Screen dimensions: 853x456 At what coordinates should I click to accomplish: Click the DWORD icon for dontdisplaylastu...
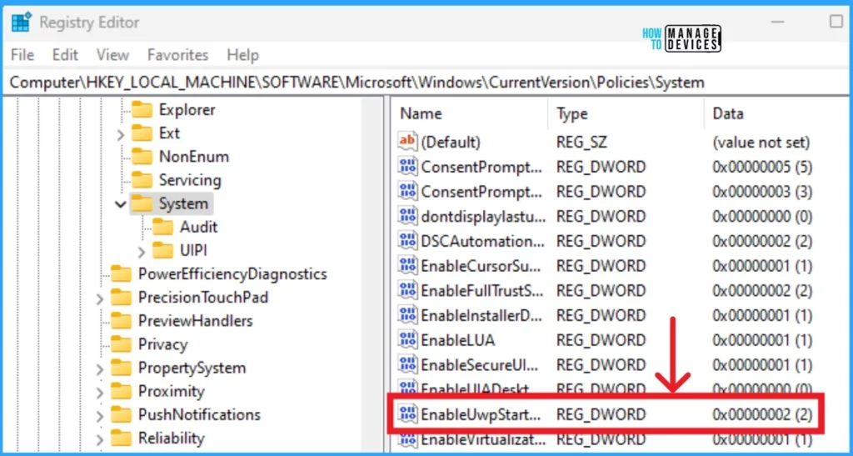[x=407, y=215]
